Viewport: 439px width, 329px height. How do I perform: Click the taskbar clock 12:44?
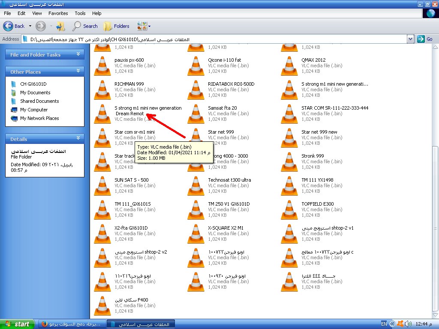(x=424, y=324)
